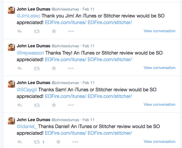Open the @iidaniel_ profile mention

[27, 127]
